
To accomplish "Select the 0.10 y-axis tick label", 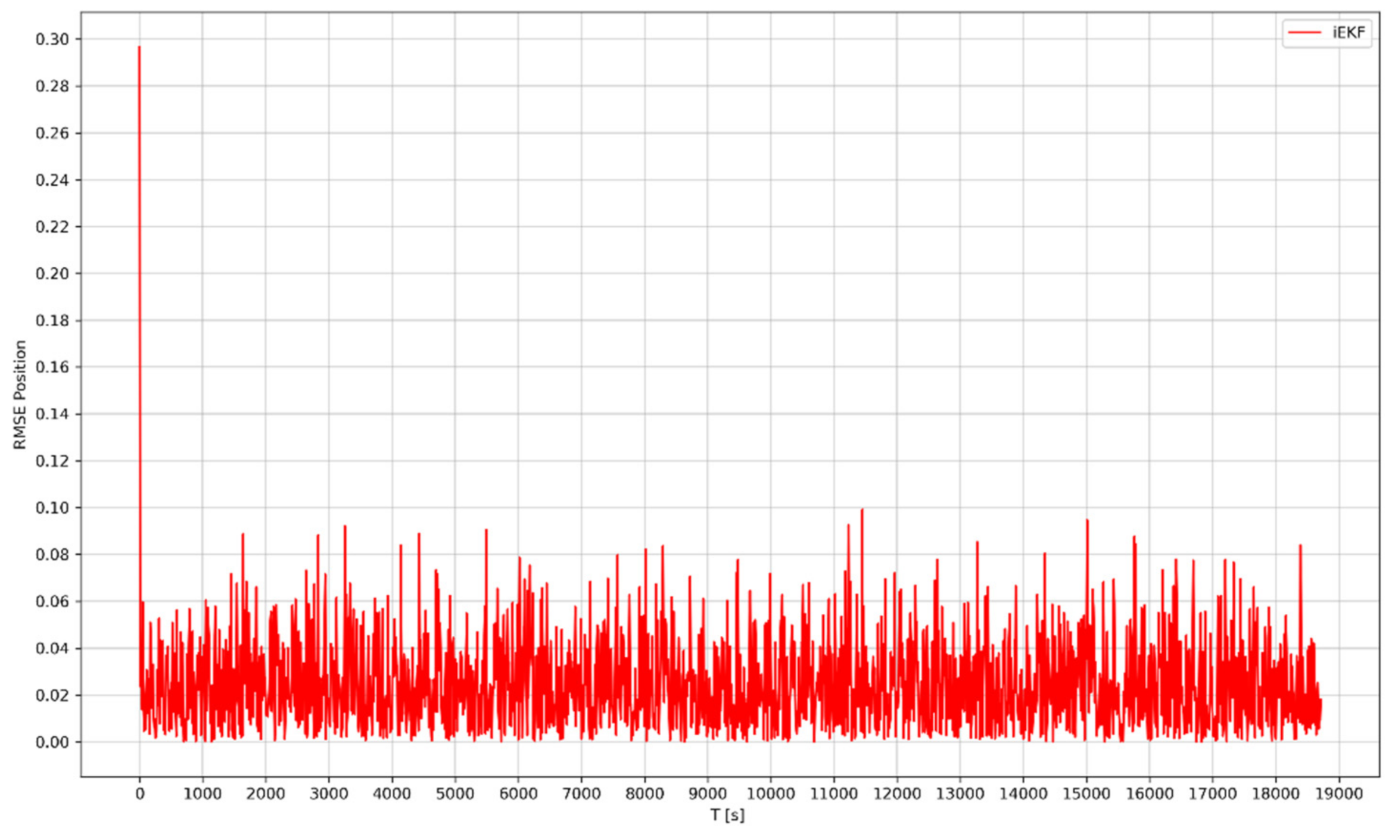I will click(52, 508).
